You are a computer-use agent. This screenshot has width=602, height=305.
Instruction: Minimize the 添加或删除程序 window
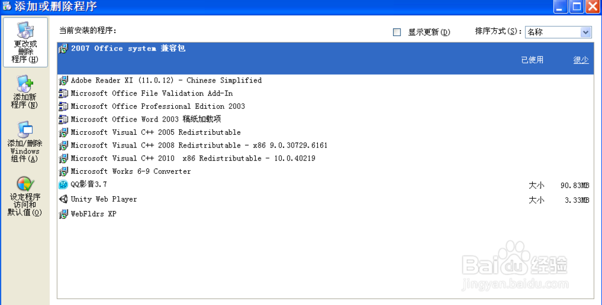560,7
